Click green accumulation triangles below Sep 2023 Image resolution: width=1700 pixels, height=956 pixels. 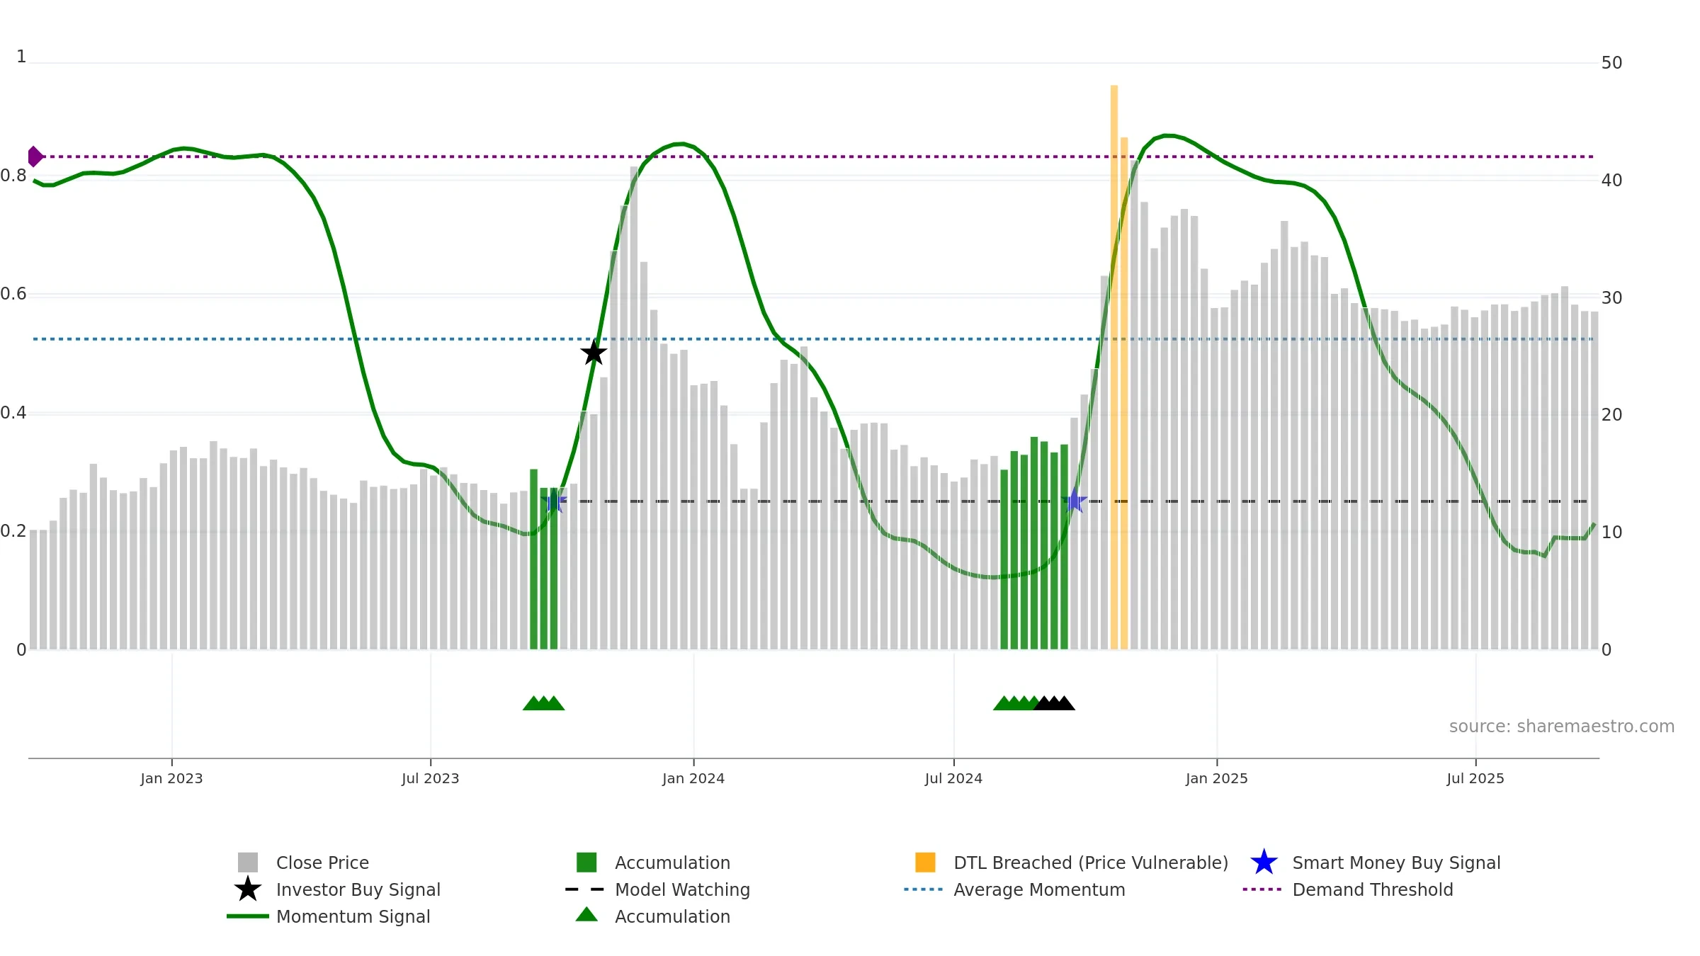[544, 703]
